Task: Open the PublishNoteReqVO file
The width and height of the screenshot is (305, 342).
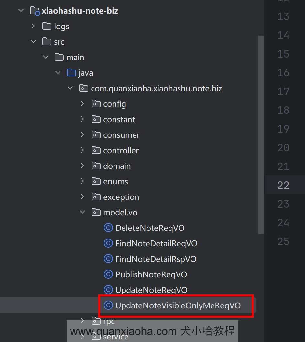Action: [x=151, y=274]
